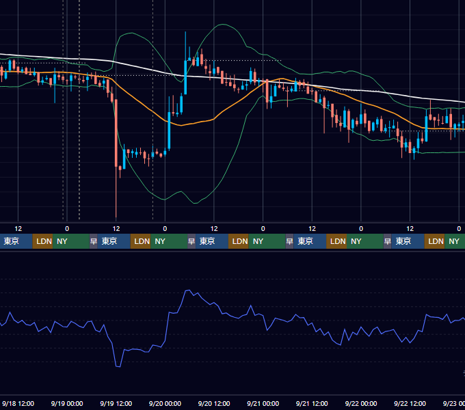The height and width of the screenshot is (410, 465).
Task: Select the LDN session block on 9/22
Action: pos(434,241)
